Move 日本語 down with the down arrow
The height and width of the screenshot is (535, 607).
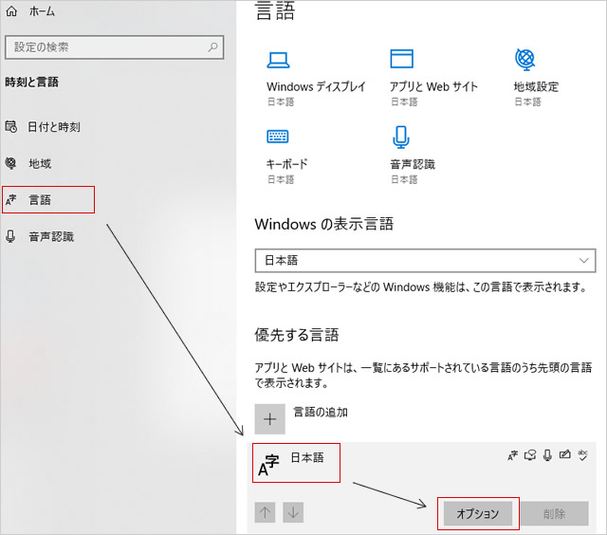pos(293,512)
